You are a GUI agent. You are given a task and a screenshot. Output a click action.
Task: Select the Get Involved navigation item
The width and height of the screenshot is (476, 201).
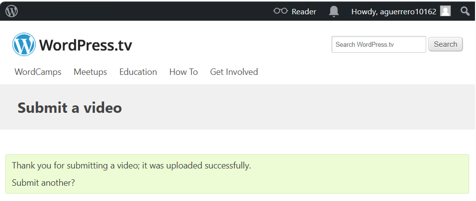[234, 72]
